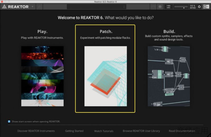Toggle the audio engine power button
Viewport: 211px width, 137px height.
click(x=199, y=7)
